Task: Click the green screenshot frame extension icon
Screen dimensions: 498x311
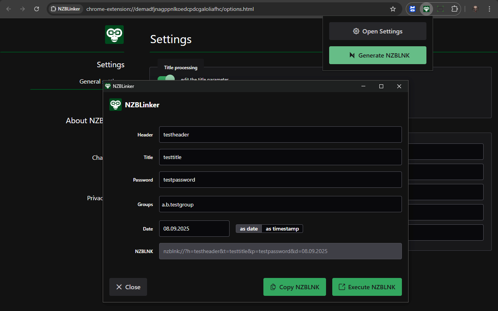Action: (440, 9)
